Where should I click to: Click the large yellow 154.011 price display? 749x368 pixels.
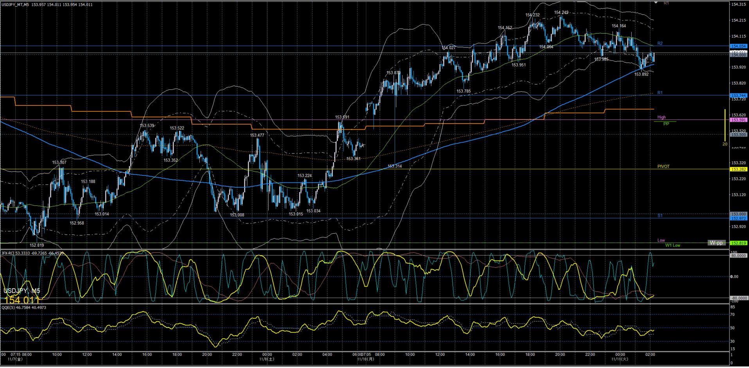click(x=22, y=300)
